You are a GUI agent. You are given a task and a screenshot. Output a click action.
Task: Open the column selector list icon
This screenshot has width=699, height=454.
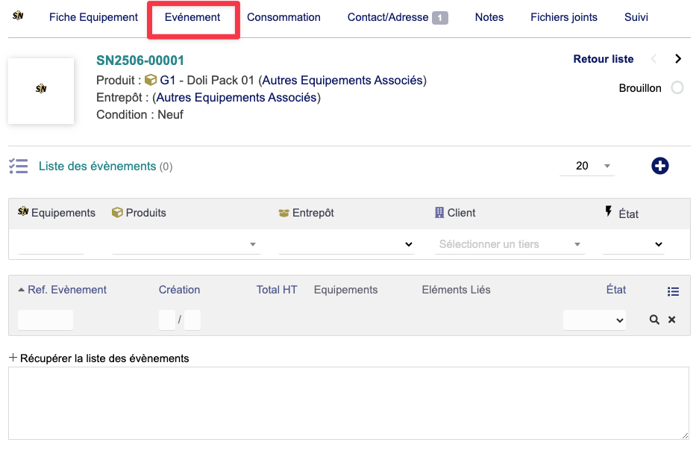(x=673, y=291)
